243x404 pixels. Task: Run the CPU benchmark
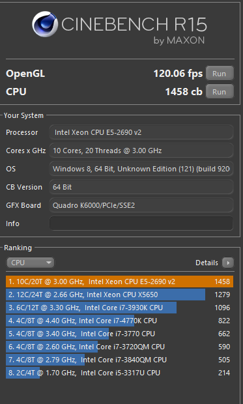coord(220,92)
